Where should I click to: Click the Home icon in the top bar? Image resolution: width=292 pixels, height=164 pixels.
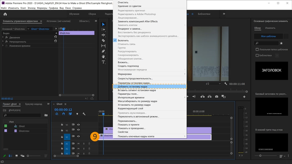5,14
